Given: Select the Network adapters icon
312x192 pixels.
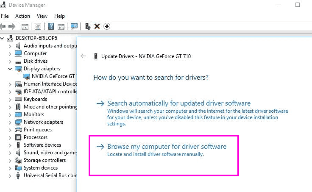Looking at the screenshot, I should point(18,122).
